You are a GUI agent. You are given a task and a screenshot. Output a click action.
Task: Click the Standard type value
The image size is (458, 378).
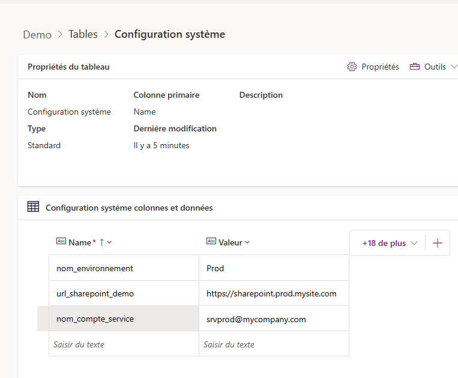click(x=44, y=145)
